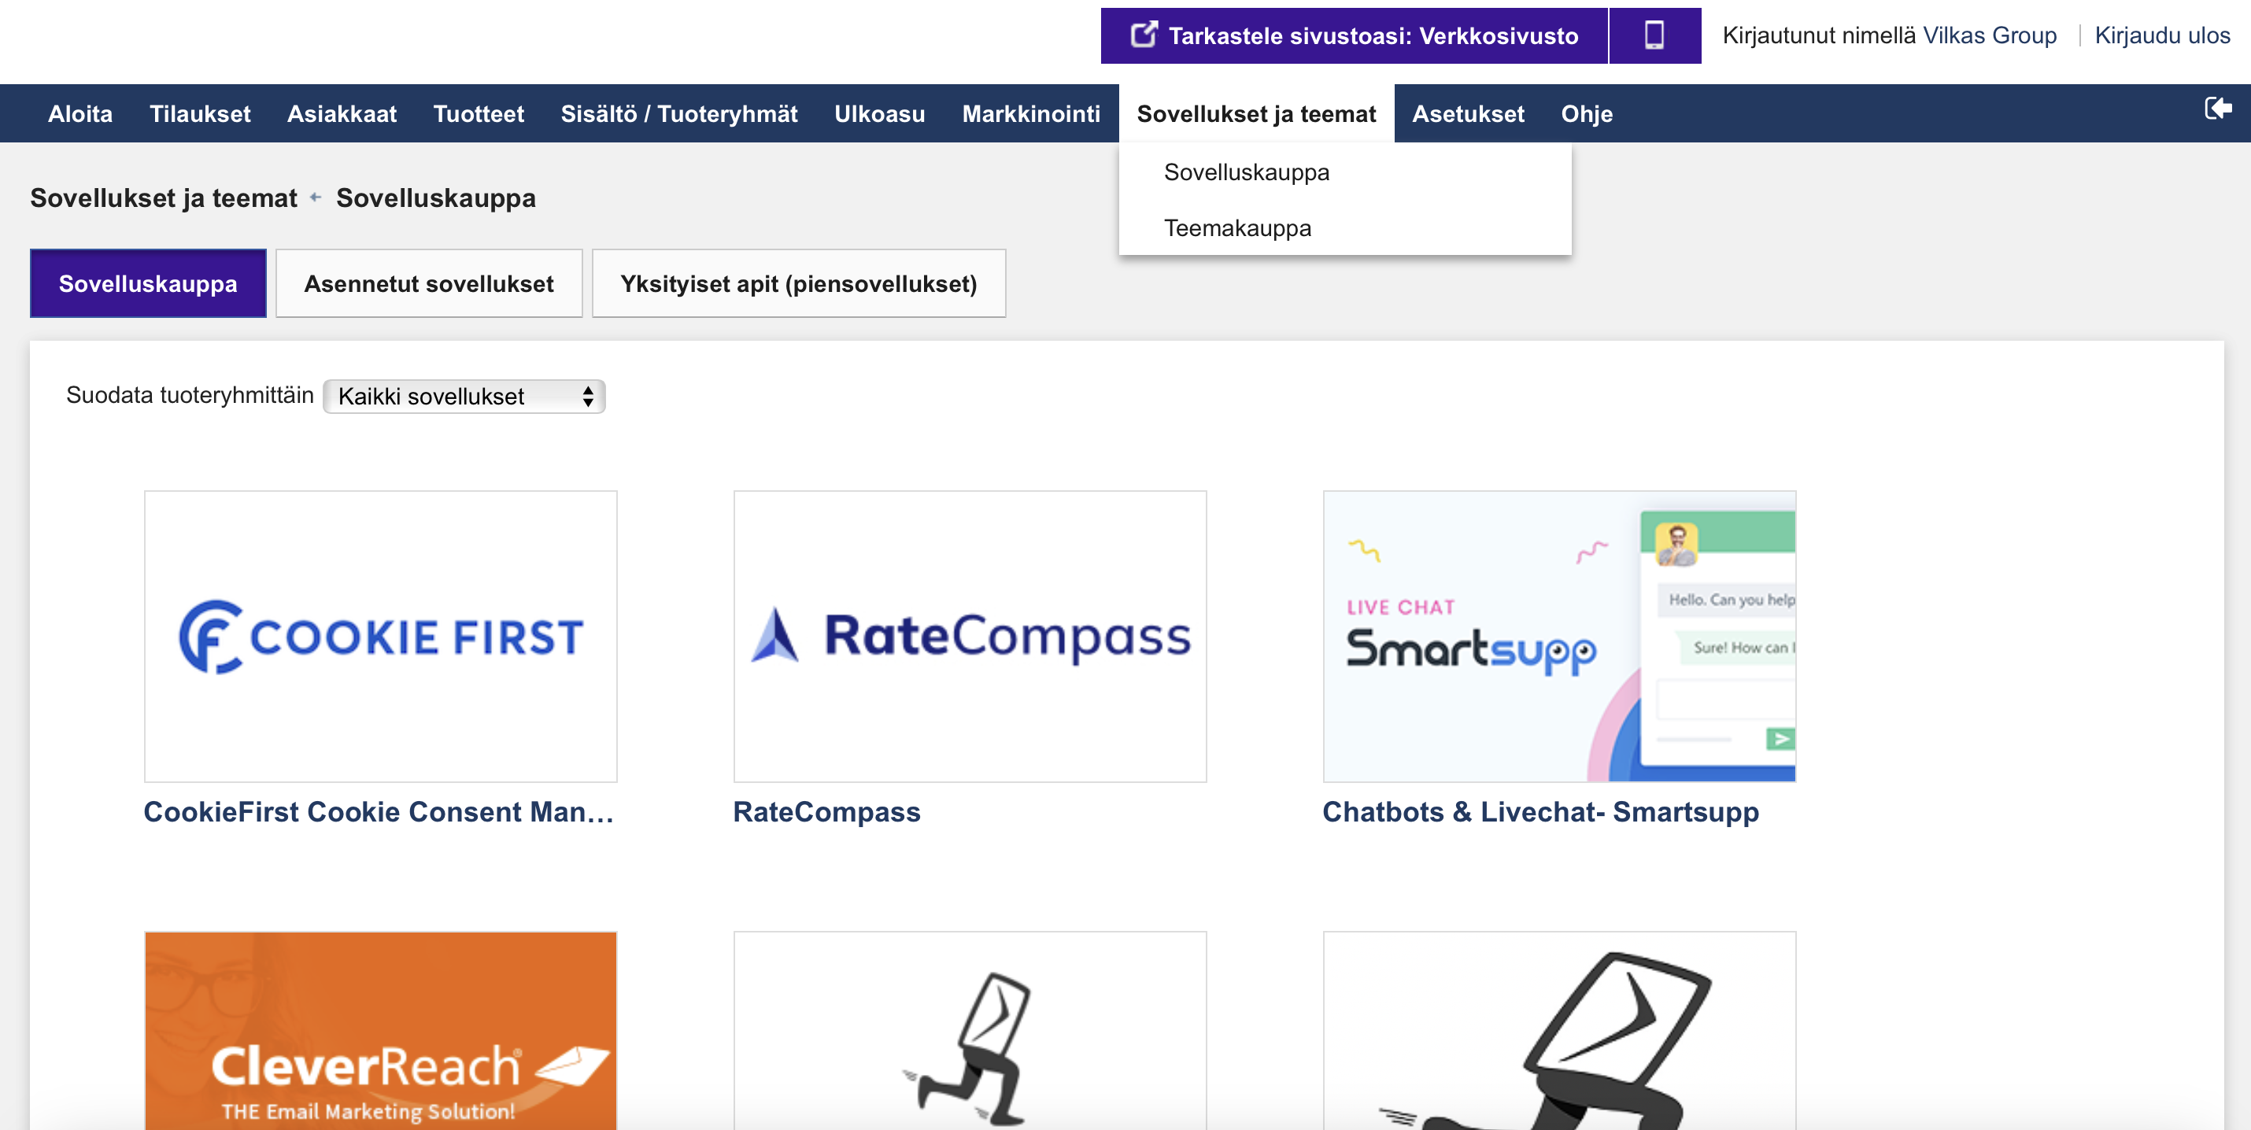Open the Ohje menu
This screenshot has height=1130, width=2251.
point(1587,113)
